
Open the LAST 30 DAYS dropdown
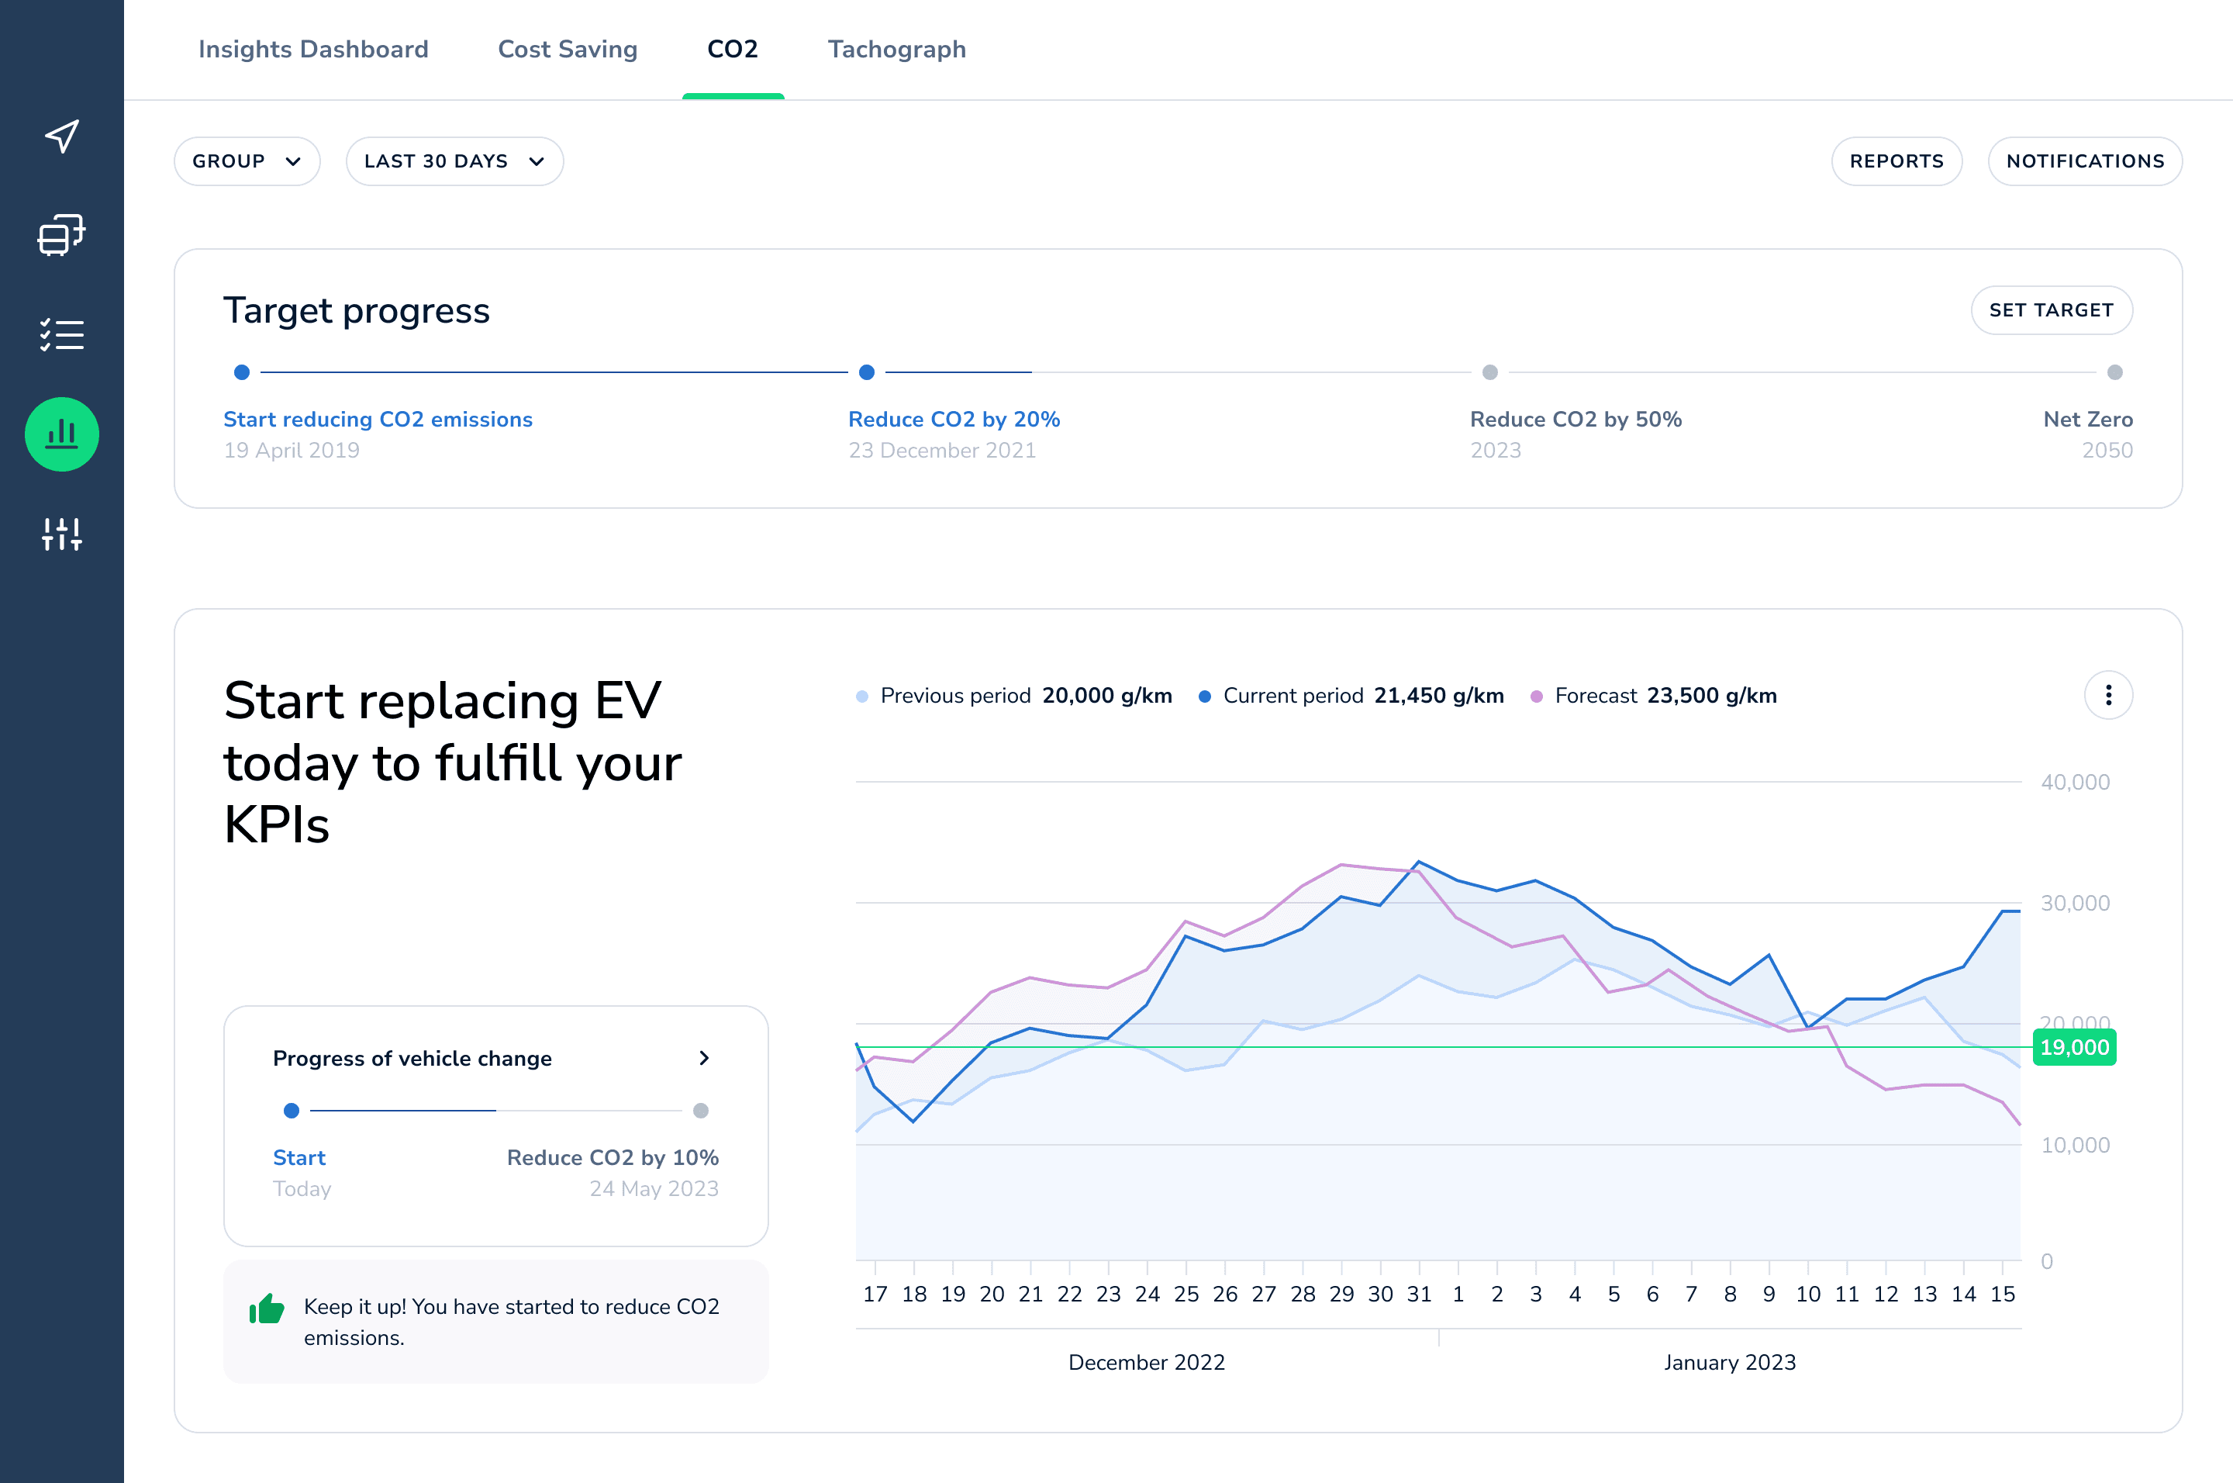click(x=454, y=162)
